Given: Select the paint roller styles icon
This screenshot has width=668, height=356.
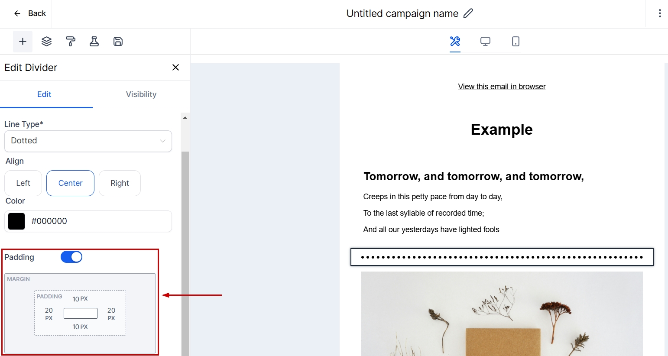Looking at the screenshot, I should pos(70,42).
